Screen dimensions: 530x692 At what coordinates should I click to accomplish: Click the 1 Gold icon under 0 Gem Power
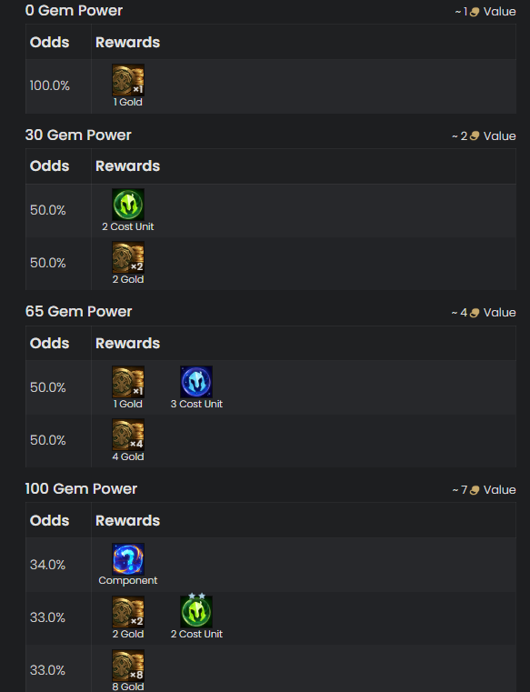[128, 80]
